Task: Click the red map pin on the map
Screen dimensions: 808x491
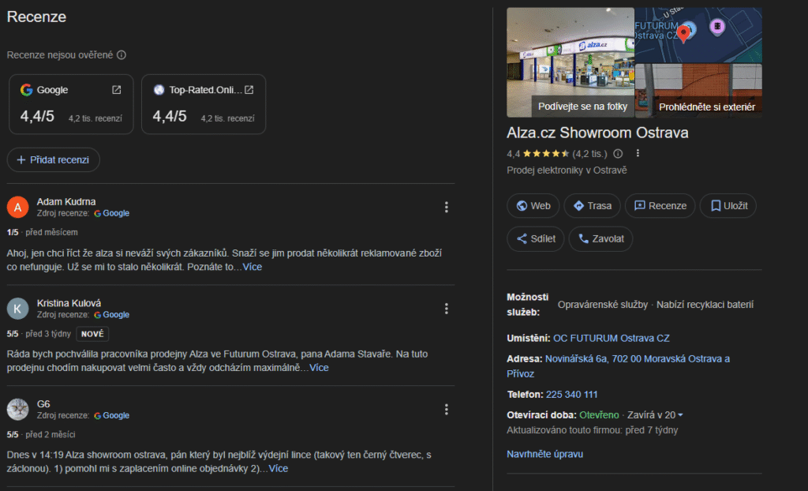Action: point(683,34)
